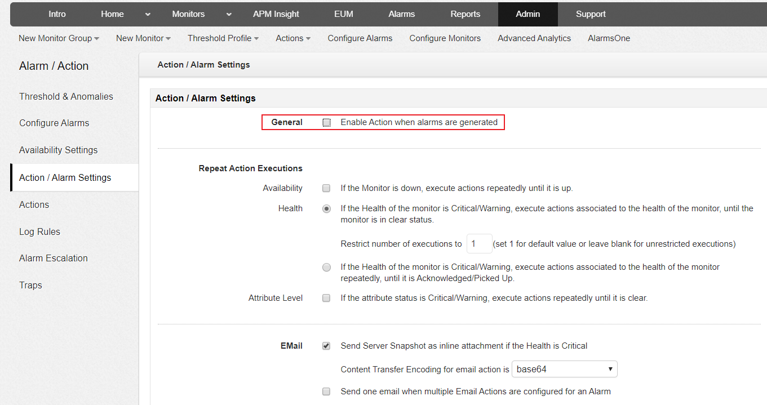Open the Reports tab
This screenshot has height=405, width=767.
pos(465,14)
